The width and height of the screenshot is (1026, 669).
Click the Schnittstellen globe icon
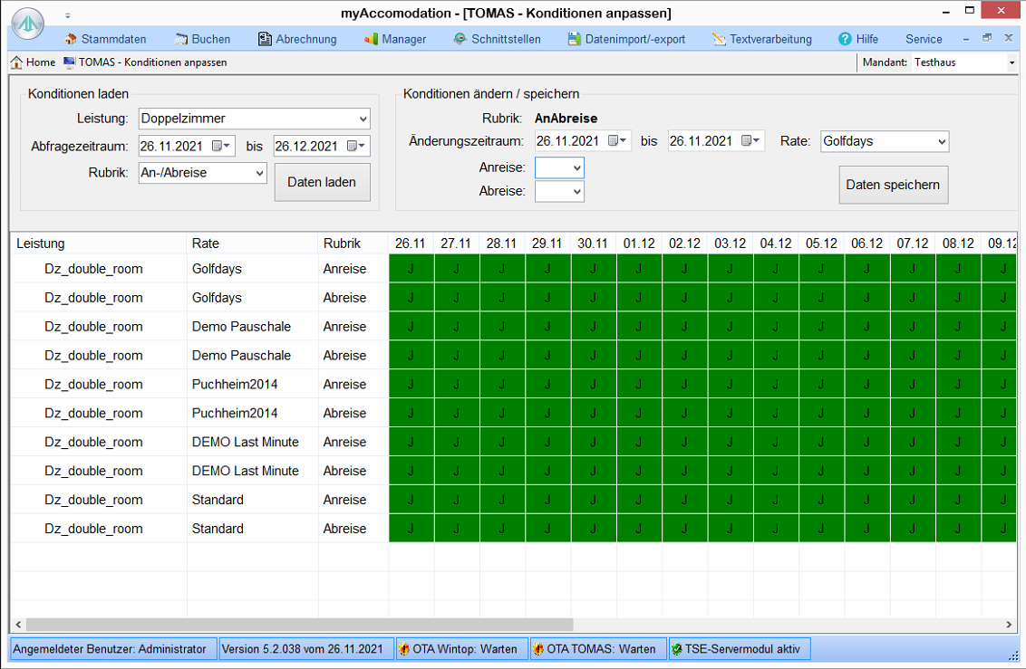click(x=460, y=39)
